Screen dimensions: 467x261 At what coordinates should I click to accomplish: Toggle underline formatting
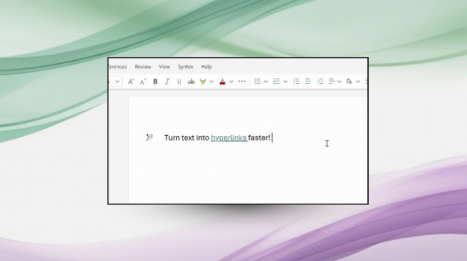(179, 82)
